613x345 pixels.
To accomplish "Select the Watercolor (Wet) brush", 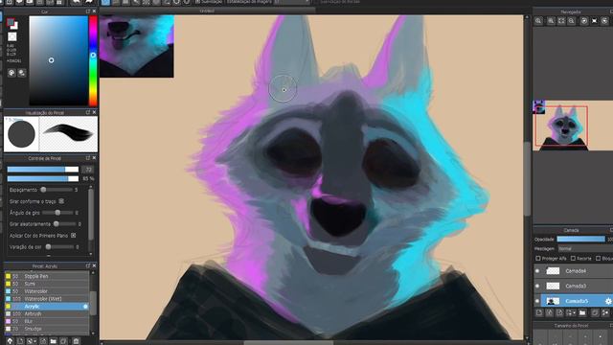I will 47,298.
